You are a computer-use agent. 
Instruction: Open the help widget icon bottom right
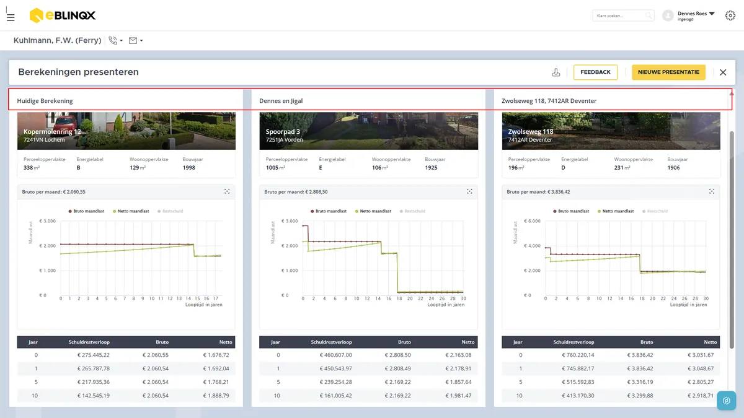[726, 401]
